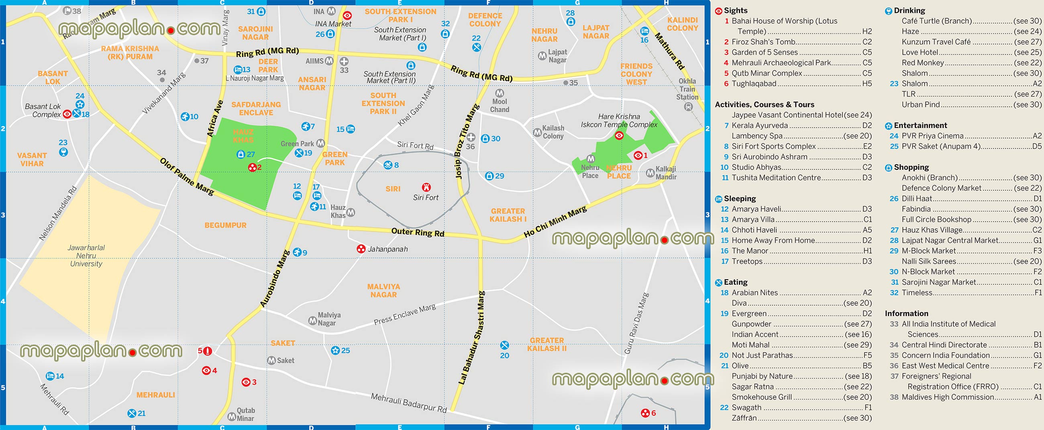Image resolution: width=1044 pixels, height=430 pixels.
Task: Select the Sarojini Nagar Market shopping icon 31
Action: coord(262,11)
